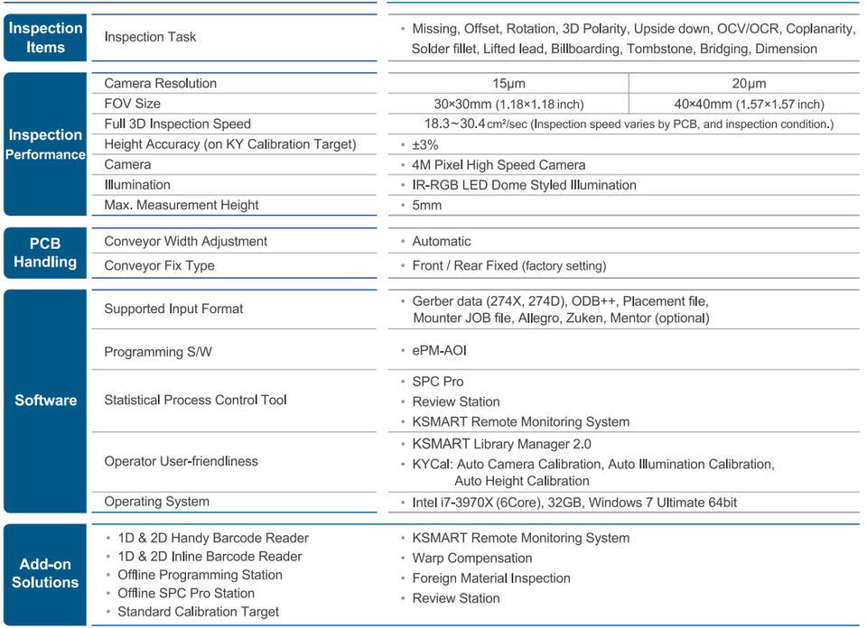Image resolution: width=867 pixels, height=628 pixels.
Task: Select the Software section header block
Action: (x=45, y=401)
